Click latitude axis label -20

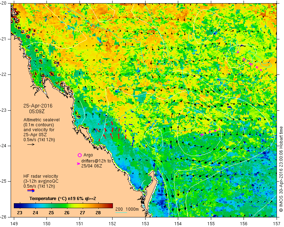point(4,3)
